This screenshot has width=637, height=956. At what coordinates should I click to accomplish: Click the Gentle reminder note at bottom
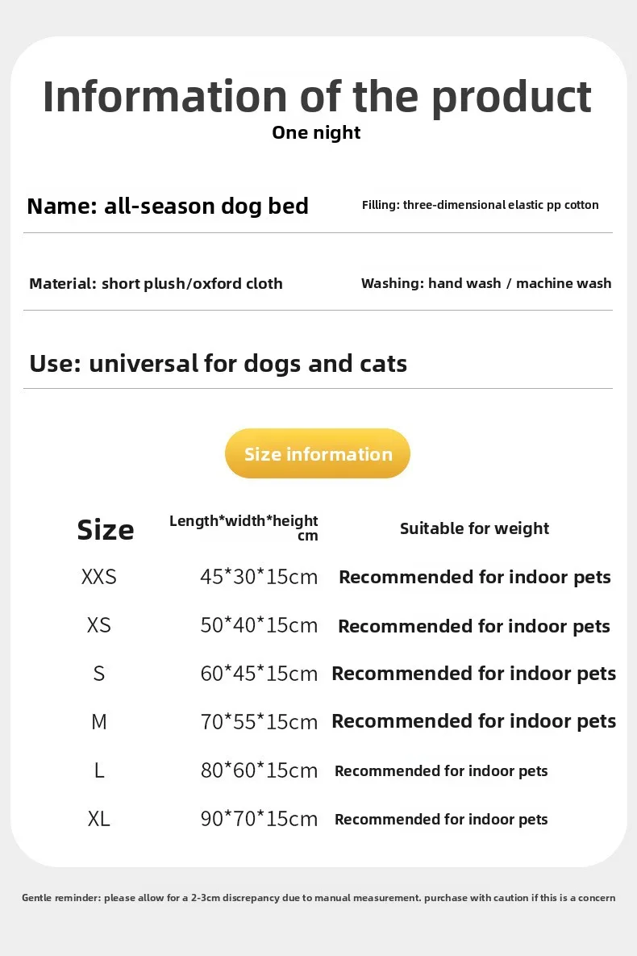tap(318, 897)
